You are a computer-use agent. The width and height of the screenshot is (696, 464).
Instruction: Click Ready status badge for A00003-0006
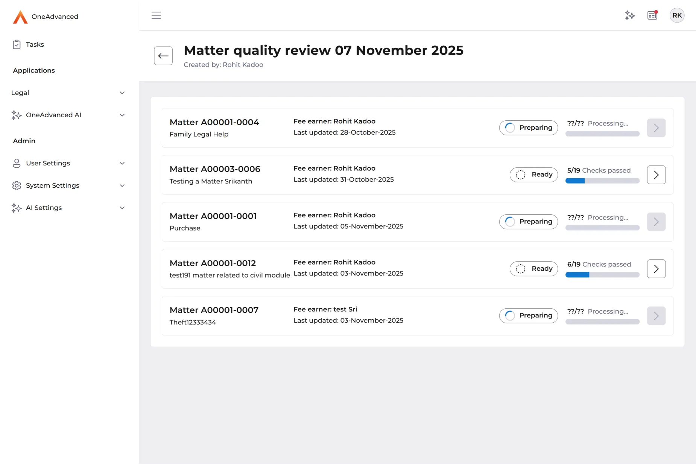(x=533, y=175)
